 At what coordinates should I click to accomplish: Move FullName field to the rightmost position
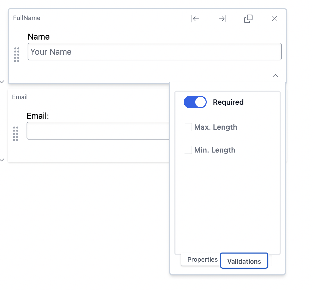click(222, 19)
